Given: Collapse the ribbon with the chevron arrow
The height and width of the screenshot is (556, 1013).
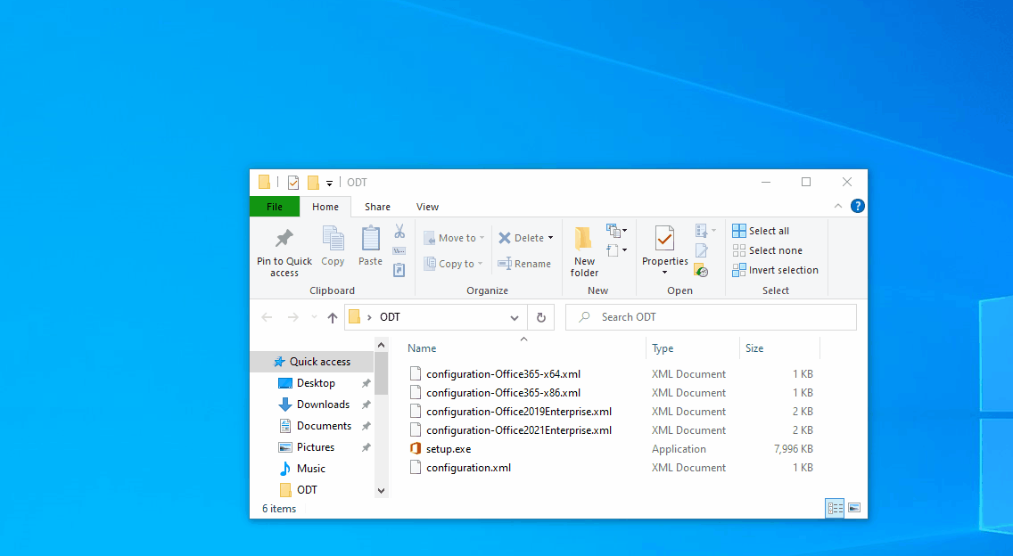Looking at the screenshot, I should (x=837, y=206).
